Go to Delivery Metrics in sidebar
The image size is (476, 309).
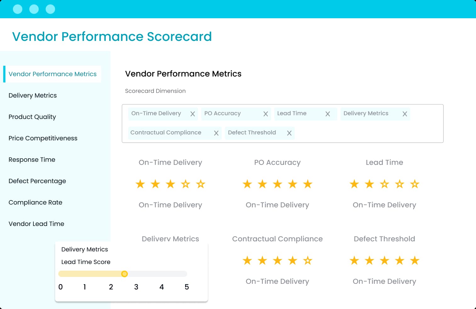(x=33, y=95)
